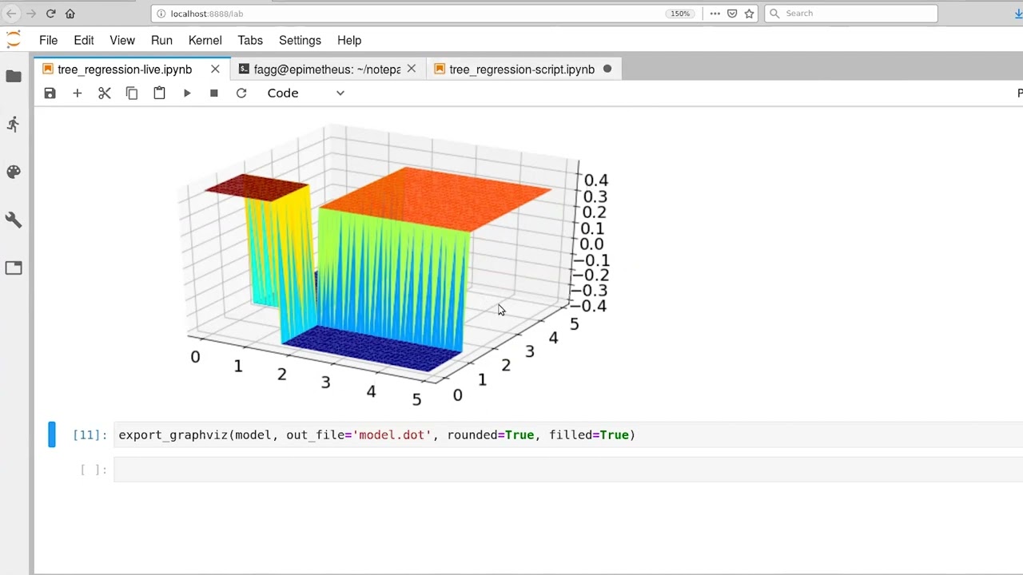1023x575 pixels.
Task: Interrupt the kernel with the stop icon
Action: point(214,93)
